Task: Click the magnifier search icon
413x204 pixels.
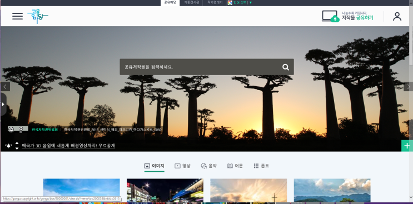Action: click(286, 67)
